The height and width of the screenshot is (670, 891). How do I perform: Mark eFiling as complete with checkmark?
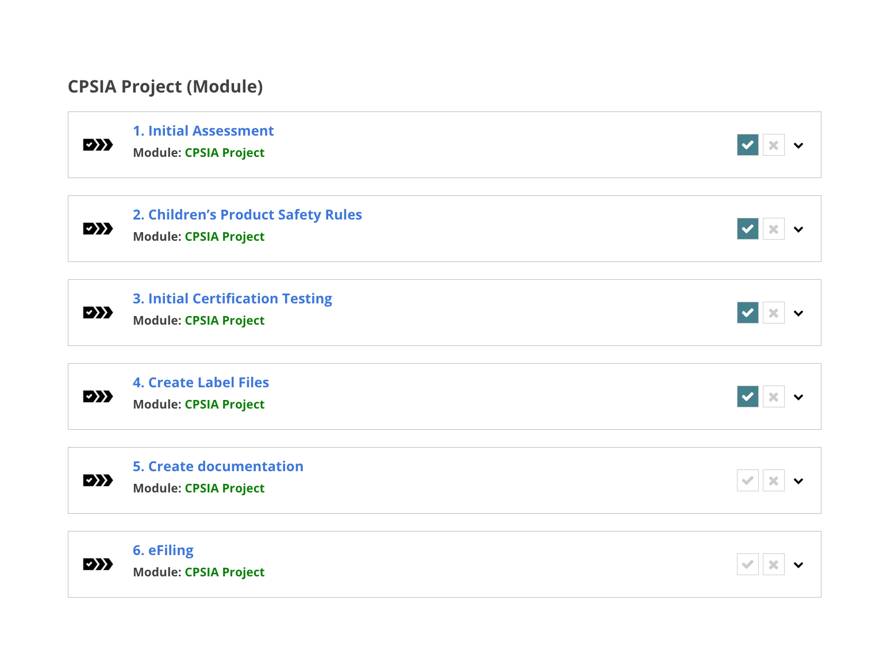click(x=748, y=564)
